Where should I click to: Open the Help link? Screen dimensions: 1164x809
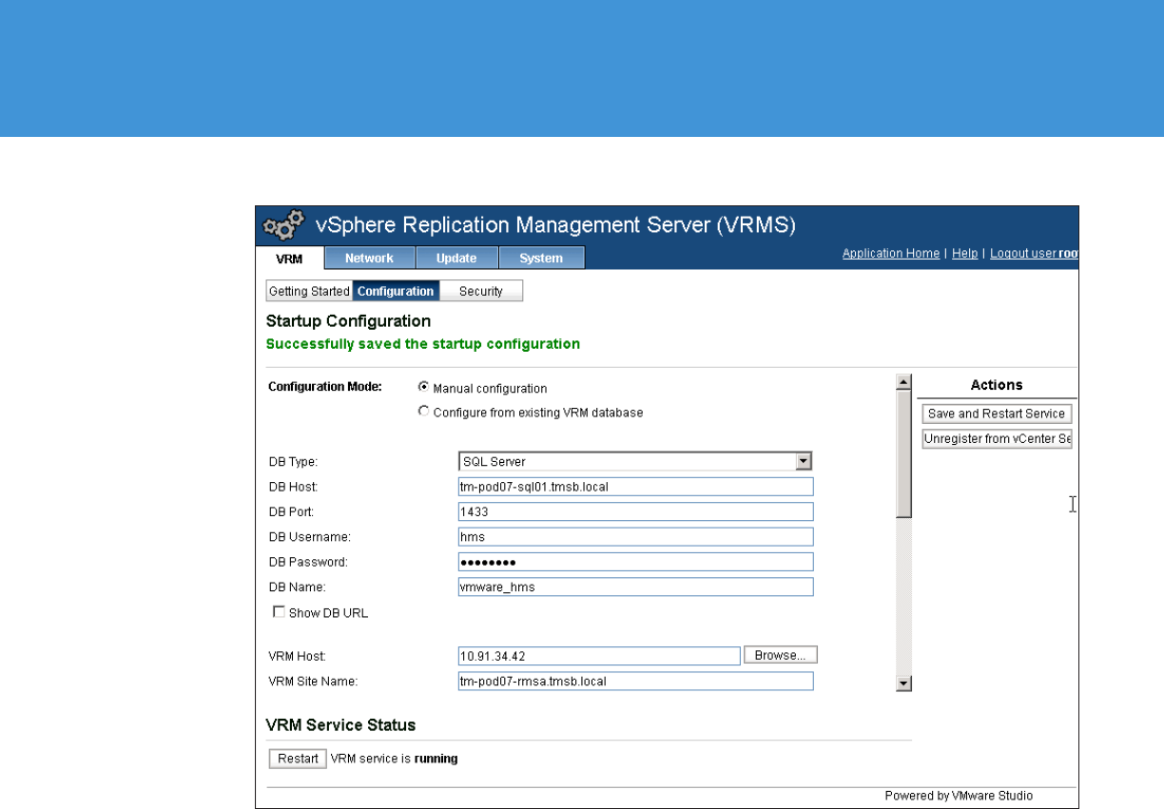click(x=964, y=254)
